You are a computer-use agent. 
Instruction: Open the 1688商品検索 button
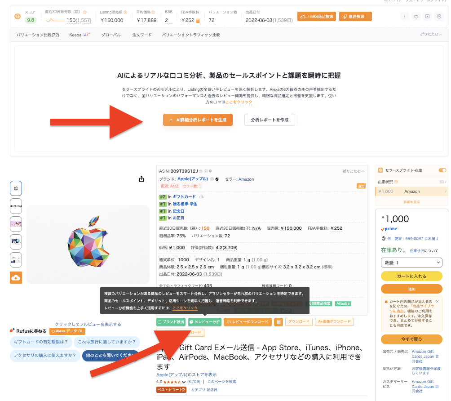coord(317,16)
